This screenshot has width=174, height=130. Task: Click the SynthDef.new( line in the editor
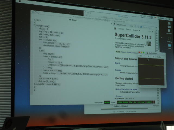point(42,26)
